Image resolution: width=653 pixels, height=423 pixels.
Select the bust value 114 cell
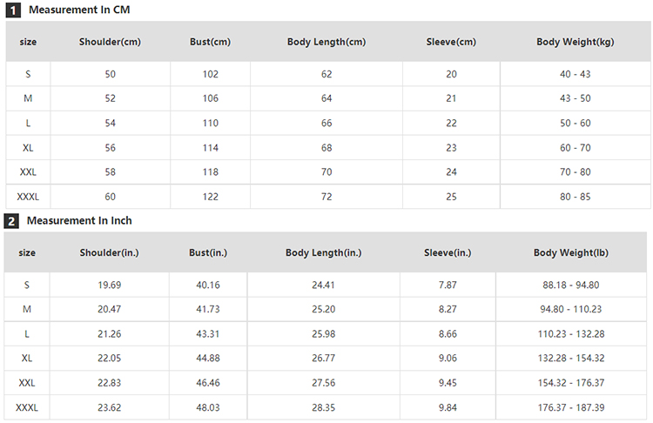tap(210, 148)
